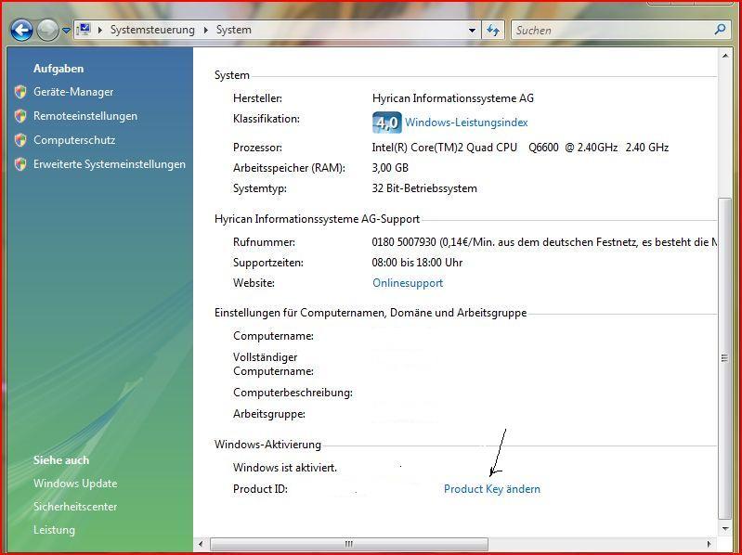Image resolution: width=742 pixels, height=555 pixels.
Task: Click the Aufgaben heading in sidebar
Action: [x=59, y=69]
